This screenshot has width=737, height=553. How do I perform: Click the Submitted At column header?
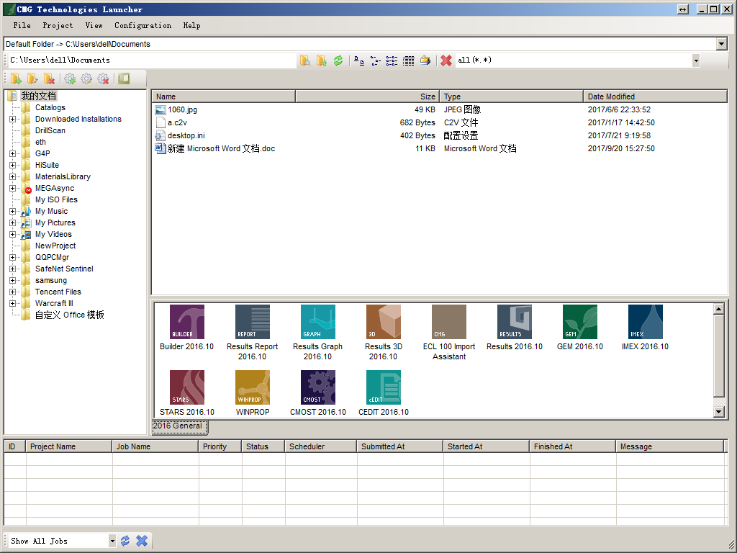click(x=400, y=446)
